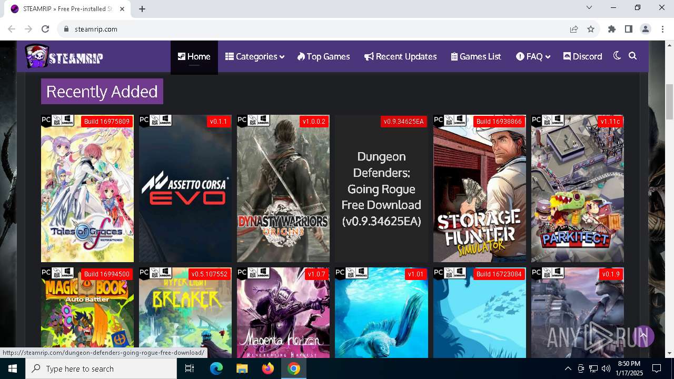Launch Firefox from taskbar
This screenshot has height=379, width=674.
(268, 368)
